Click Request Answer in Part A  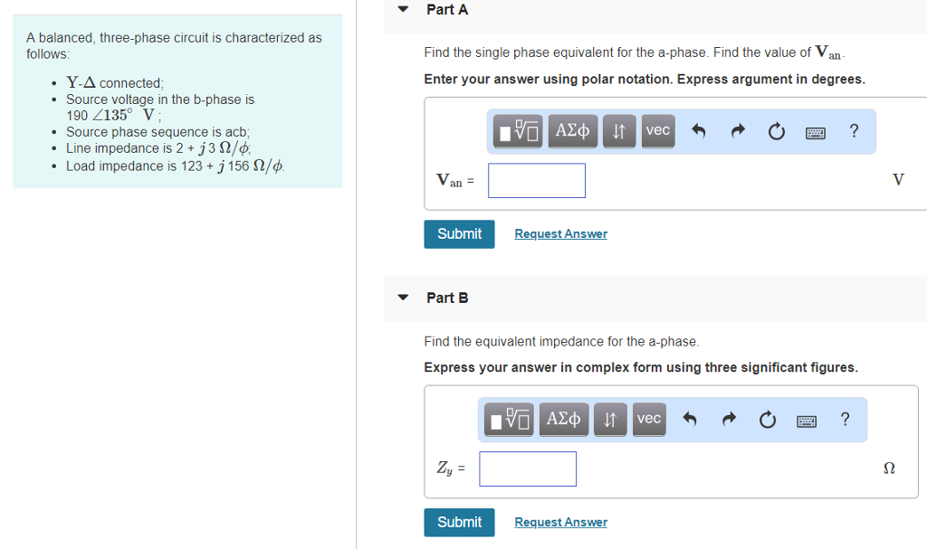pos(560,233)
